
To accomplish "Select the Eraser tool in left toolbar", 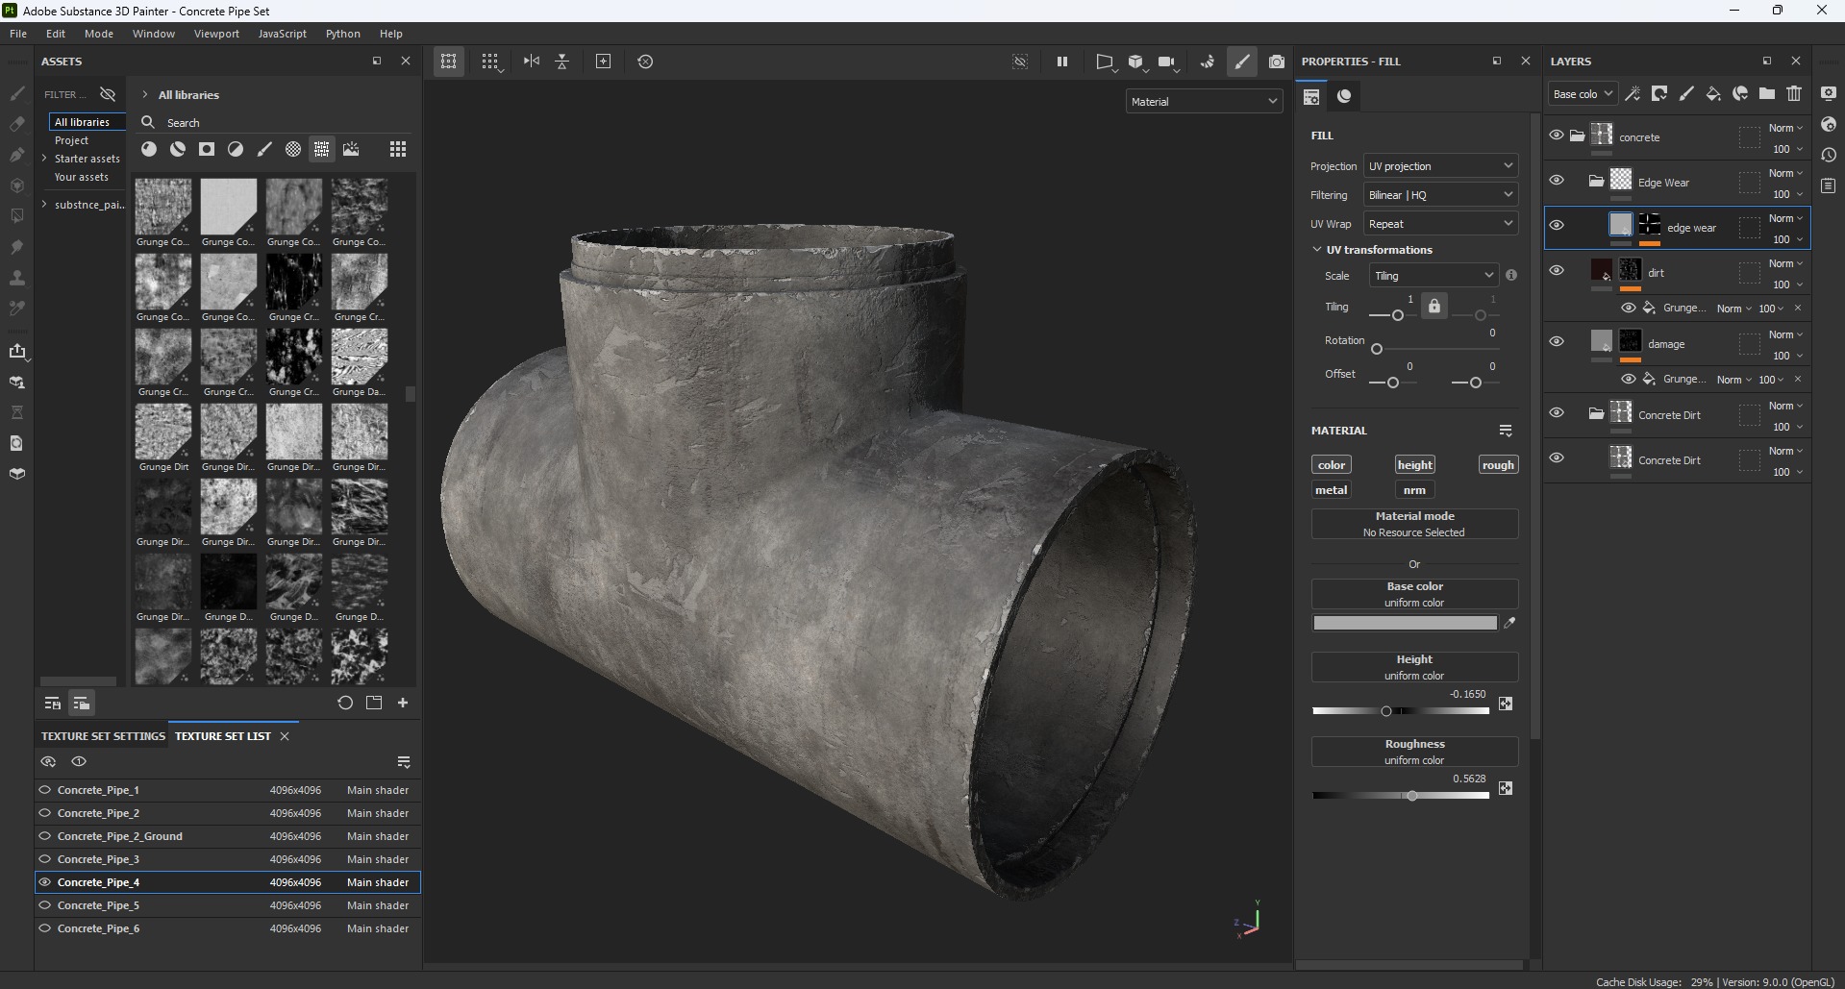I will 17,124.
